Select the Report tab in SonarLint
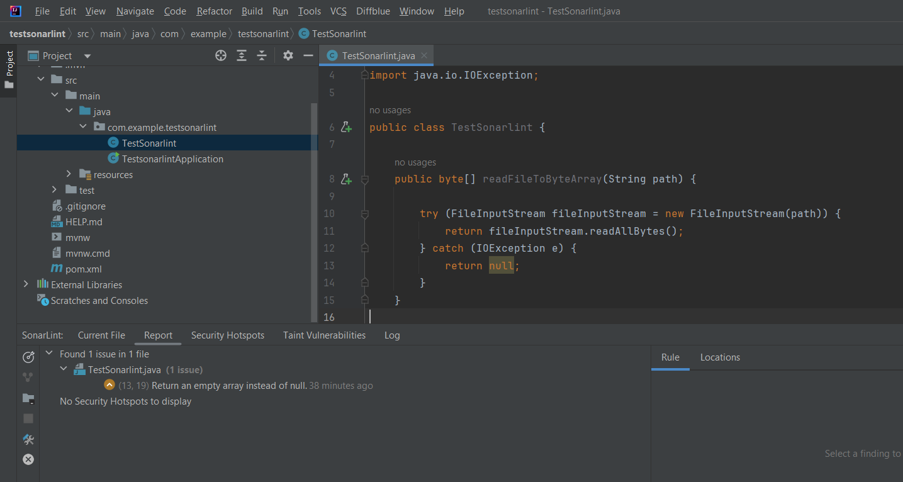The height and width of the screenshot is (482, 903). pos(158,335)
